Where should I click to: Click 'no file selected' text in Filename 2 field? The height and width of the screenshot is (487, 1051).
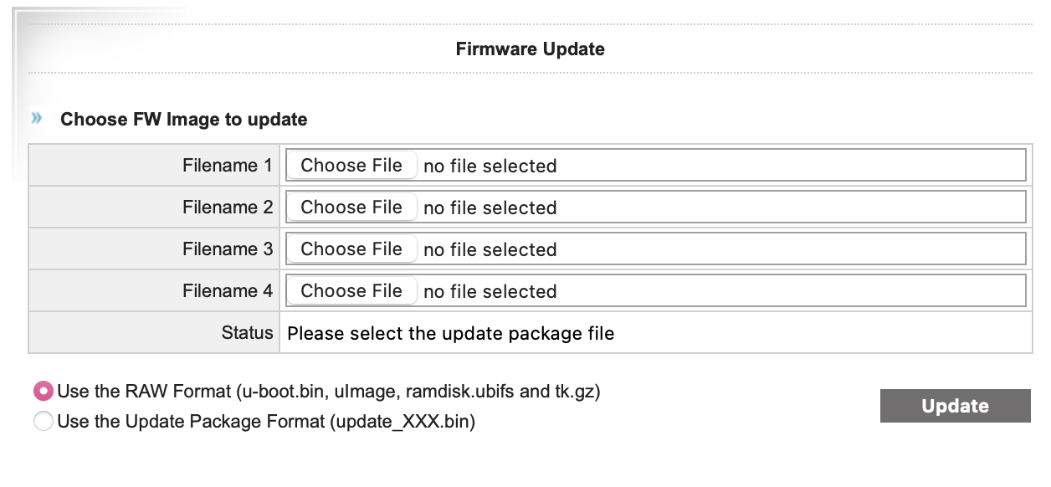490,208
